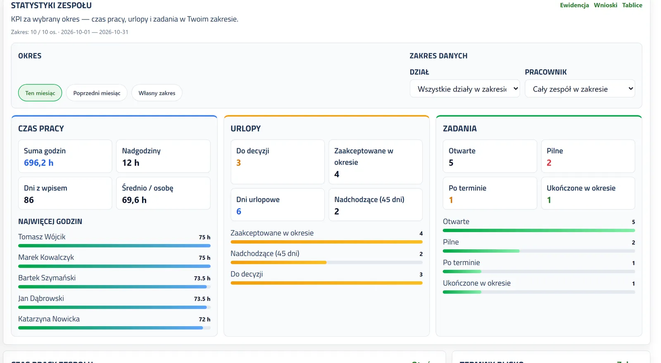Select the 'Ten miesiąc' period filter

coord(40,93)
